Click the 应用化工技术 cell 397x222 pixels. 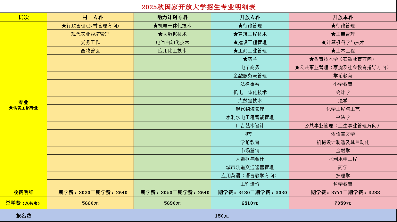(172, 51)
